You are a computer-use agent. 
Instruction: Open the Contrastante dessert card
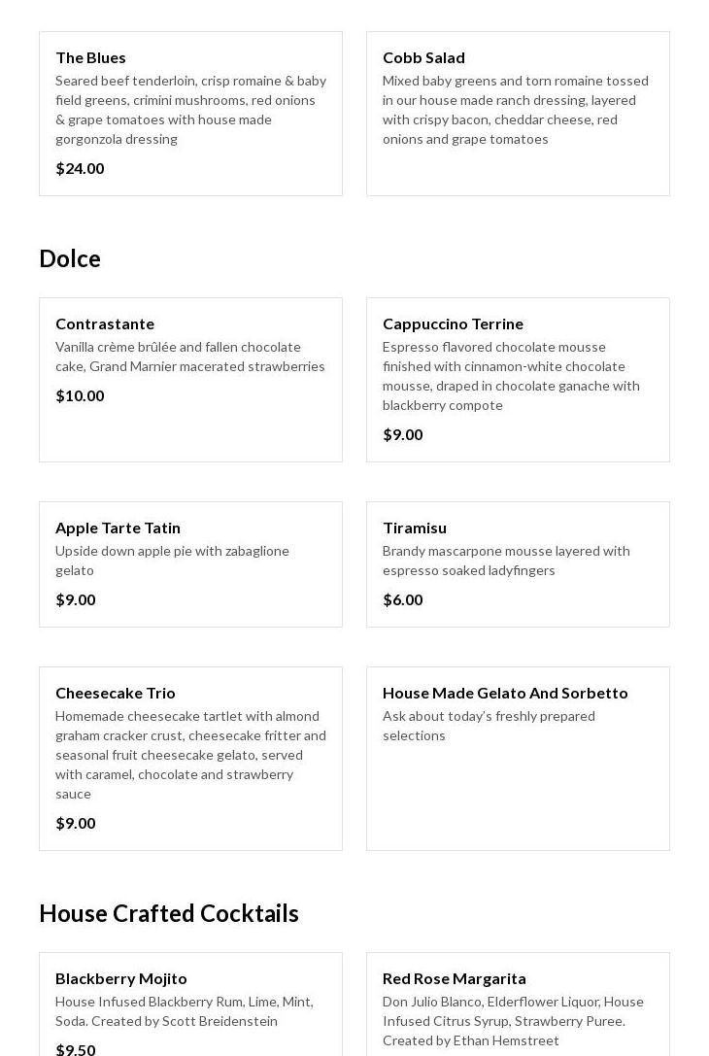click(x=105, y=324)
